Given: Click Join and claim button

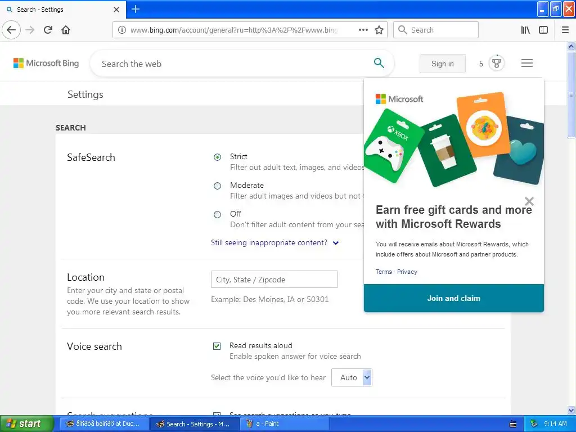Looking at the screenshot, I should point(454,298).
